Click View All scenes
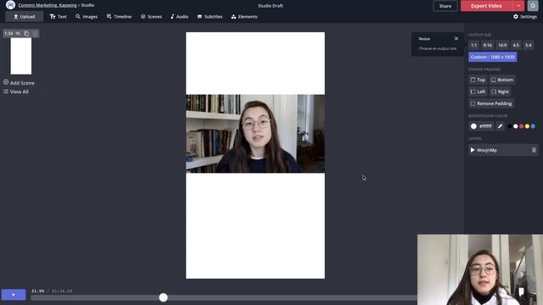543x305 pixels. click(16, 91)
